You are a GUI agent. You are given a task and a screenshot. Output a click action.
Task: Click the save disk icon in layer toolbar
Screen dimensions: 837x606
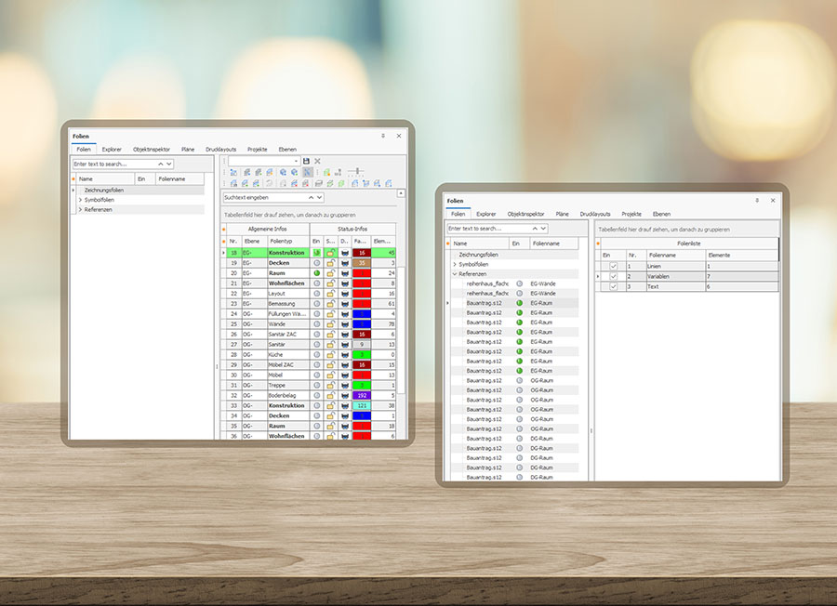[306, 161]
